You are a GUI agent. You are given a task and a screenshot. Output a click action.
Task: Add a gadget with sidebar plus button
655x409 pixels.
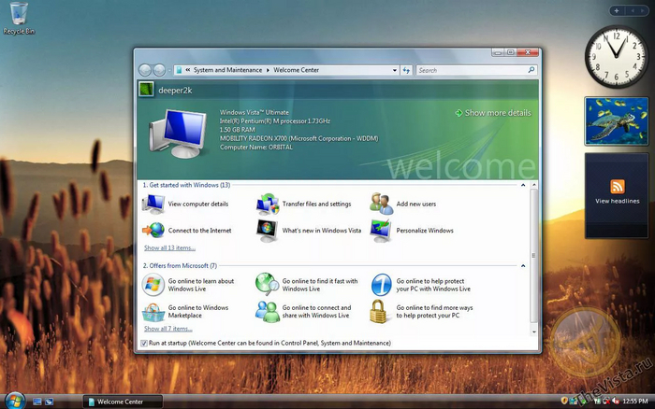[x=616, y=11]
